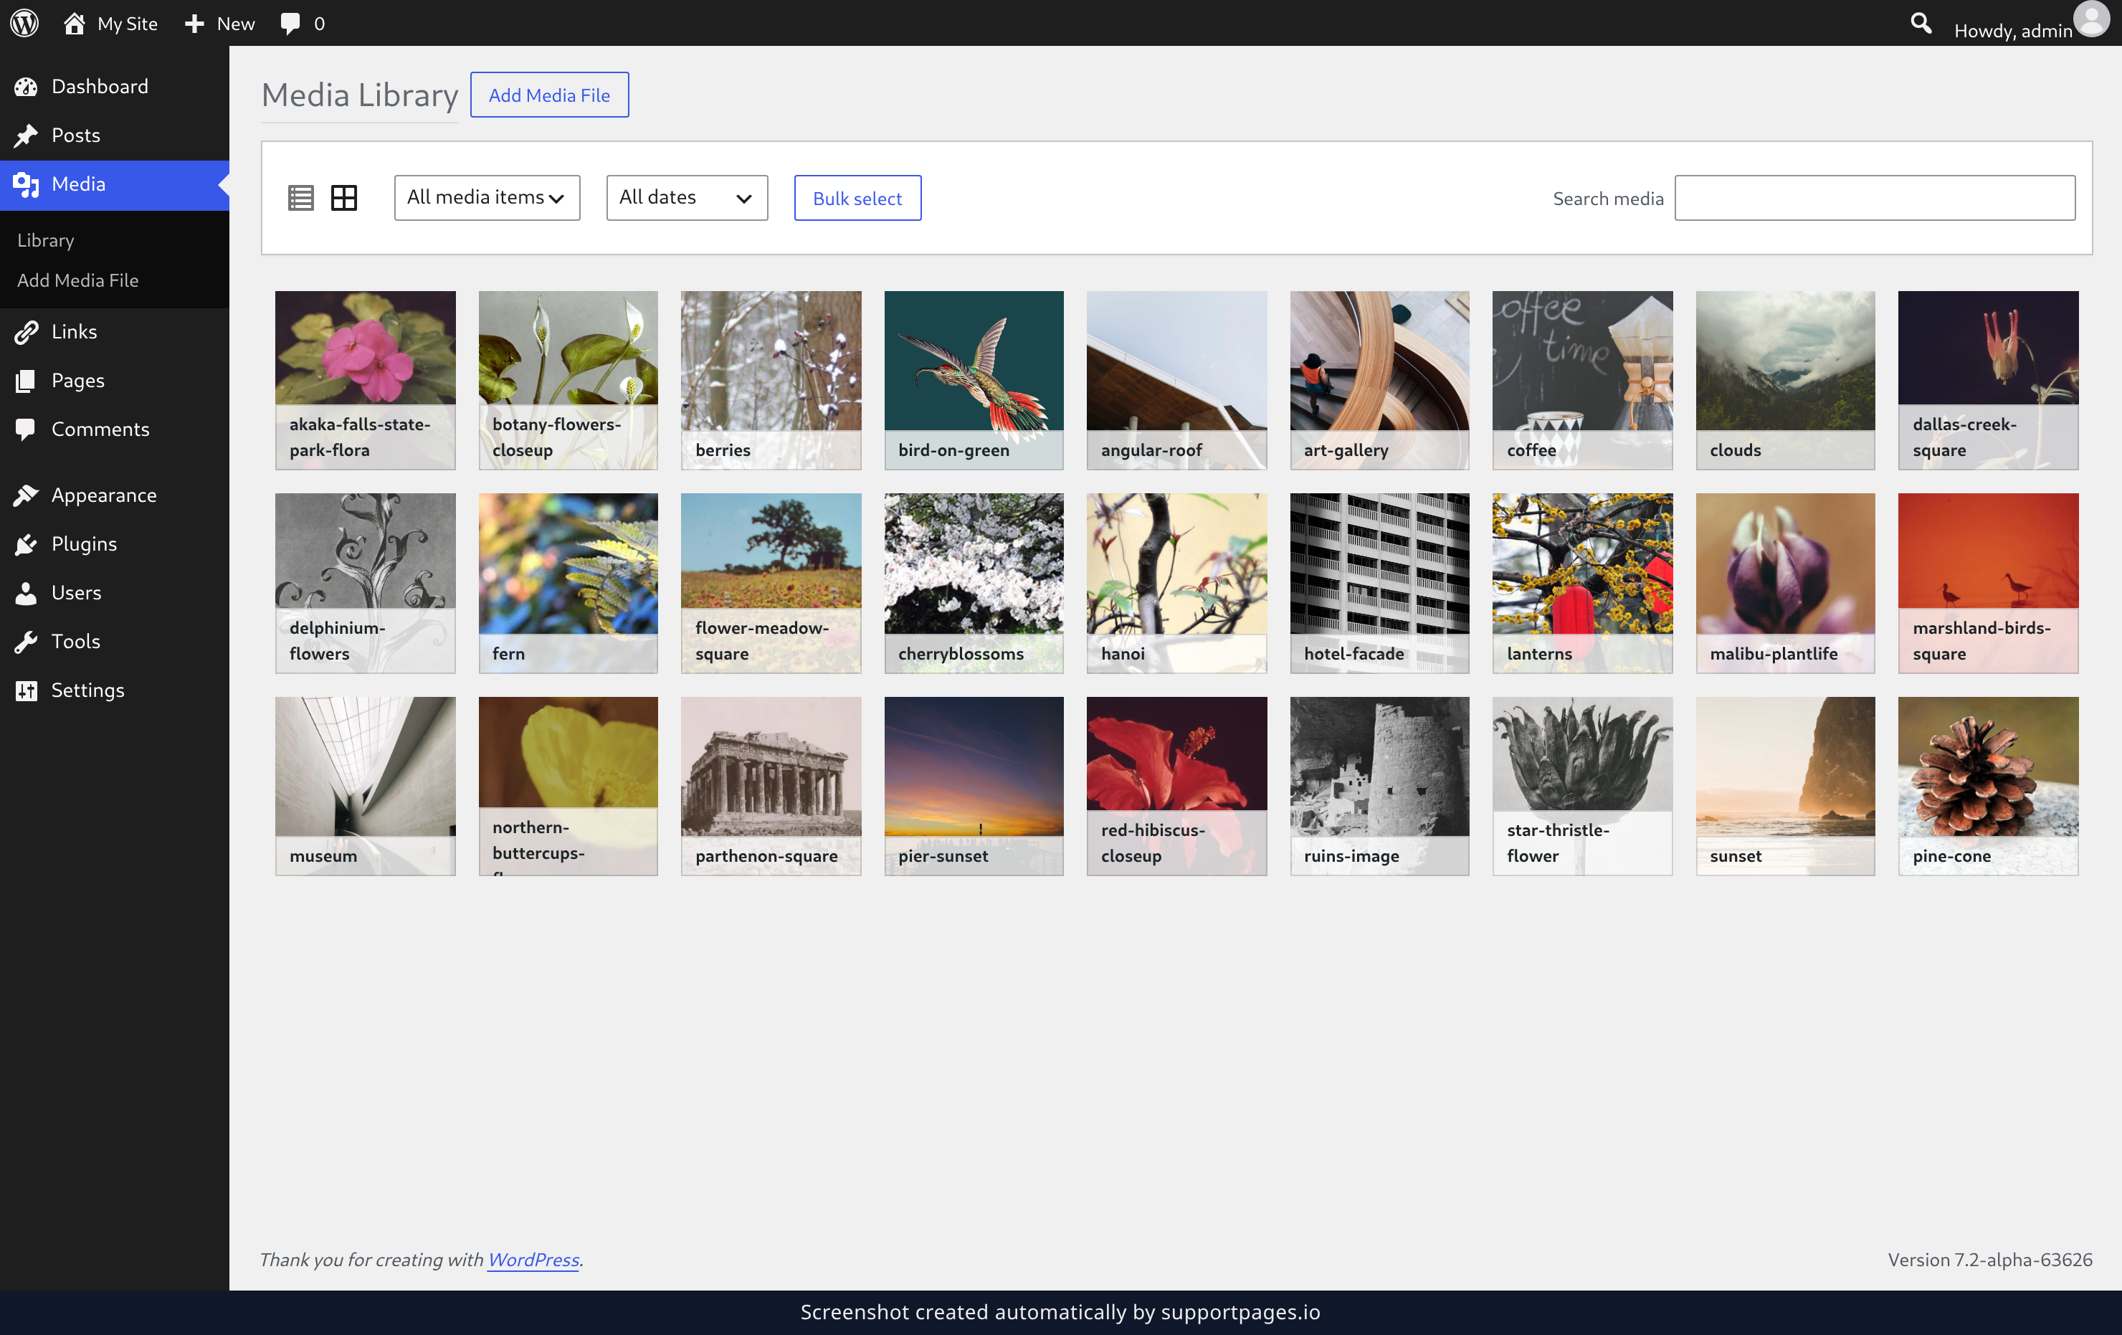Image resolution: width=2122 pixels, height=1335 pixels.
Task: Open the All media items dropdown
Action: pos(487,197)
